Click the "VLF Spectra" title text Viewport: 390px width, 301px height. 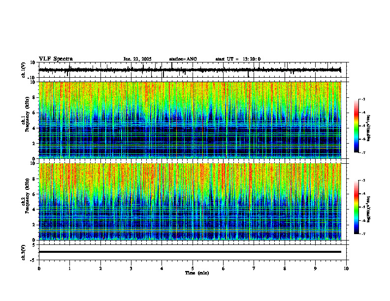[56, 59]
